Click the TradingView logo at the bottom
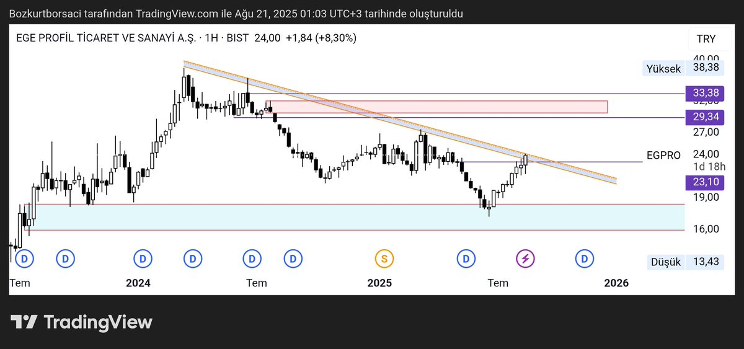 (81, 322)
